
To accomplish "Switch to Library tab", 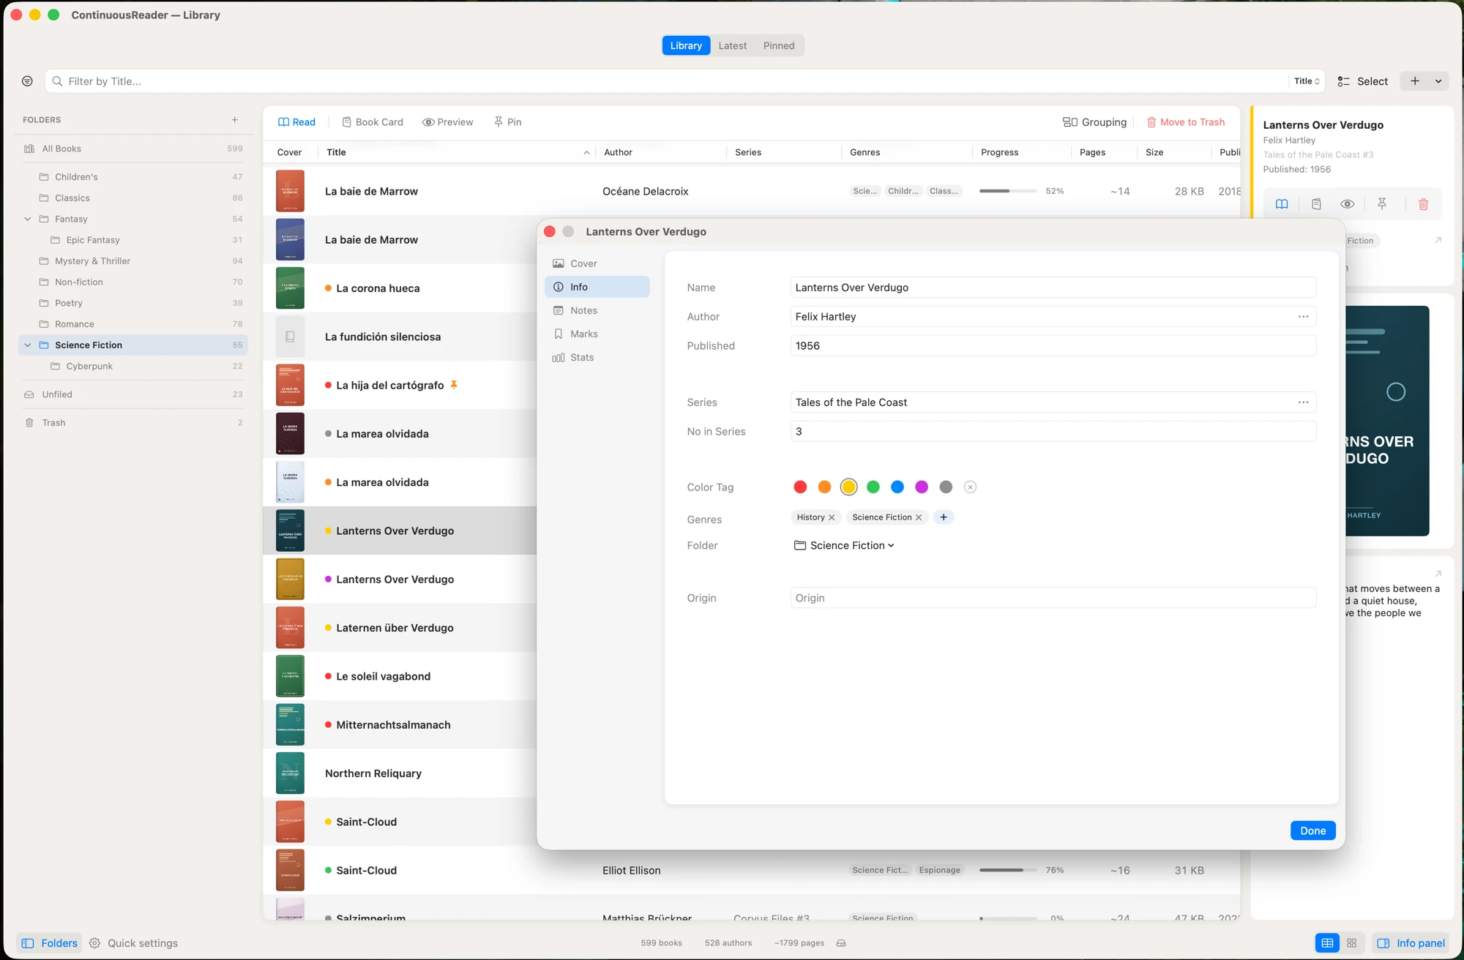I will [x=686, y=45].
